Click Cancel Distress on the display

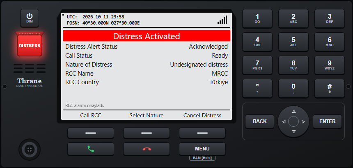[x=202, y=116]
